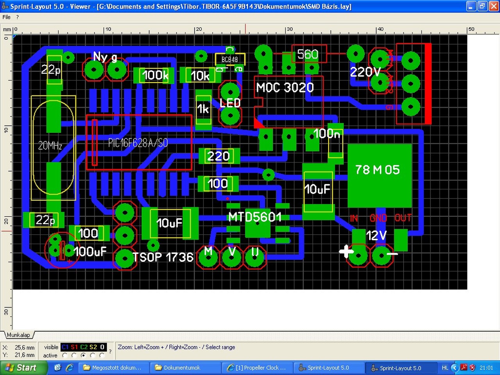Click the PIC16F628A/SO chip label

click(x=138, y=143)
